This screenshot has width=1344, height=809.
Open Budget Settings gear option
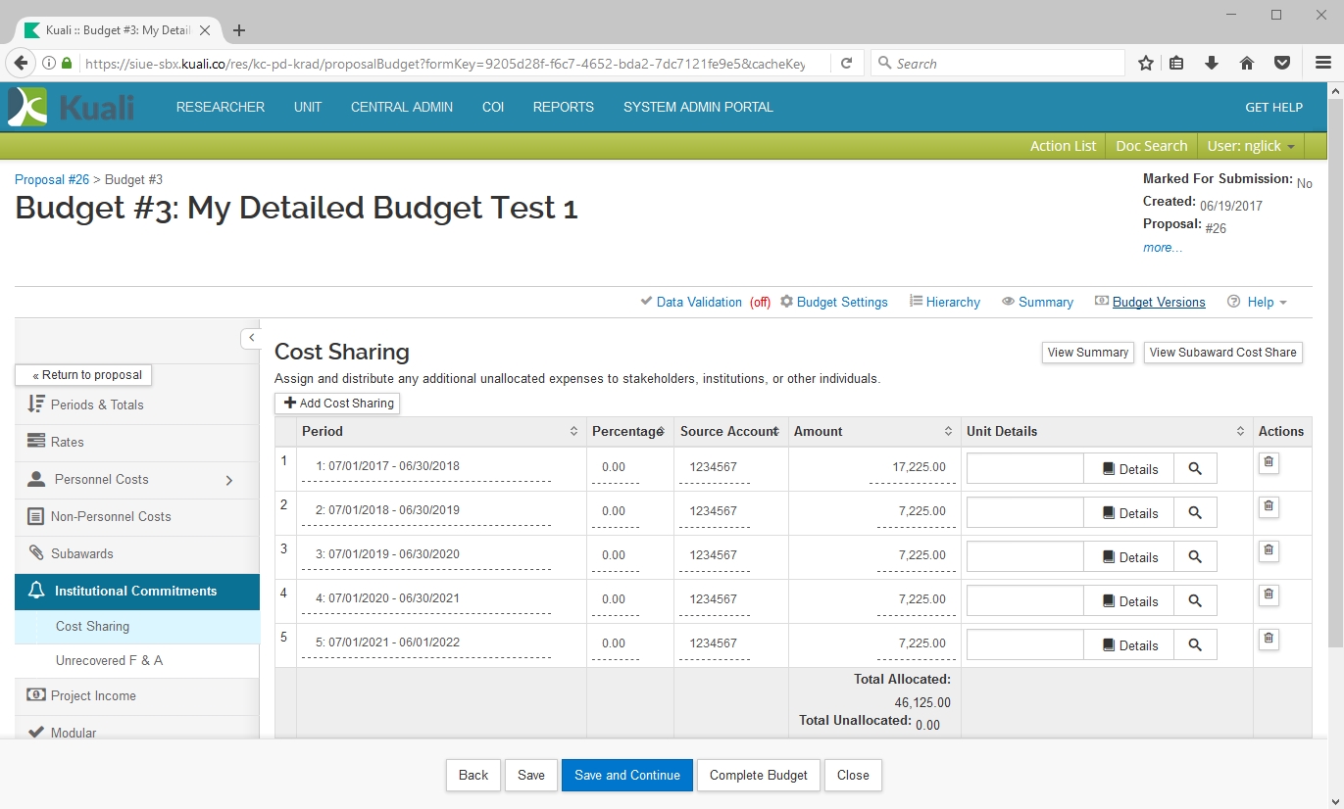click(834, 302)
